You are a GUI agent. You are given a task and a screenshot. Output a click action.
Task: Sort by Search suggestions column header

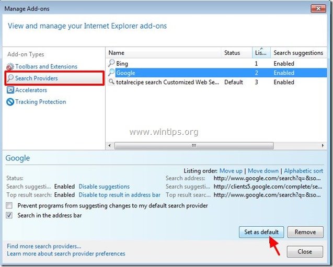[x=298, y=53]
